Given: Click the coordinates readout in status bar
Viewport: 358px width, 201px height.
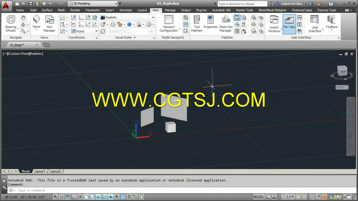Looking at the screenshot, I should [x=25, y=197].
